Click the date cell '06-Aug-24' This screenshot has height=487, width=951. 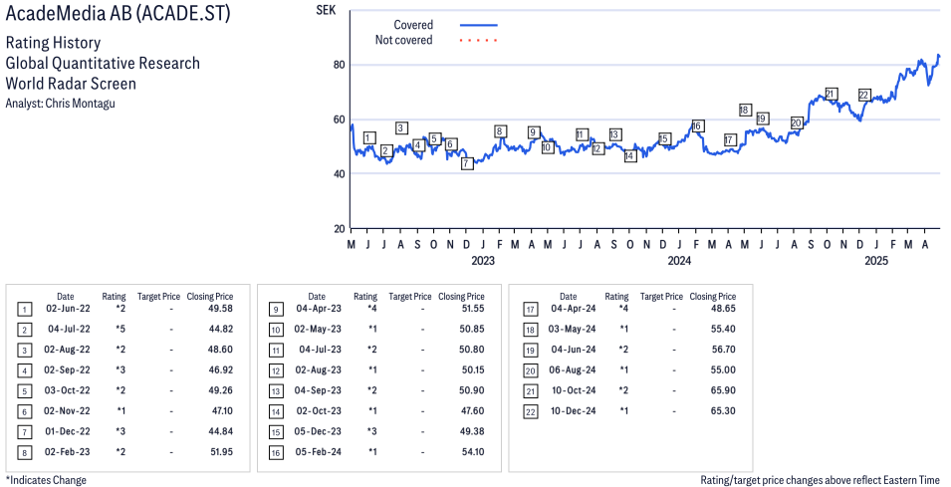pyautogui.click(x=572, y=369)
